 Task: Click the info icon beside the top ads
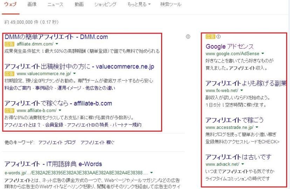(188, 37)
